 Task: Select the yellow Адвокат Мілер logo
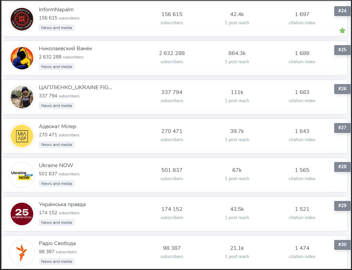click(22, 136)
